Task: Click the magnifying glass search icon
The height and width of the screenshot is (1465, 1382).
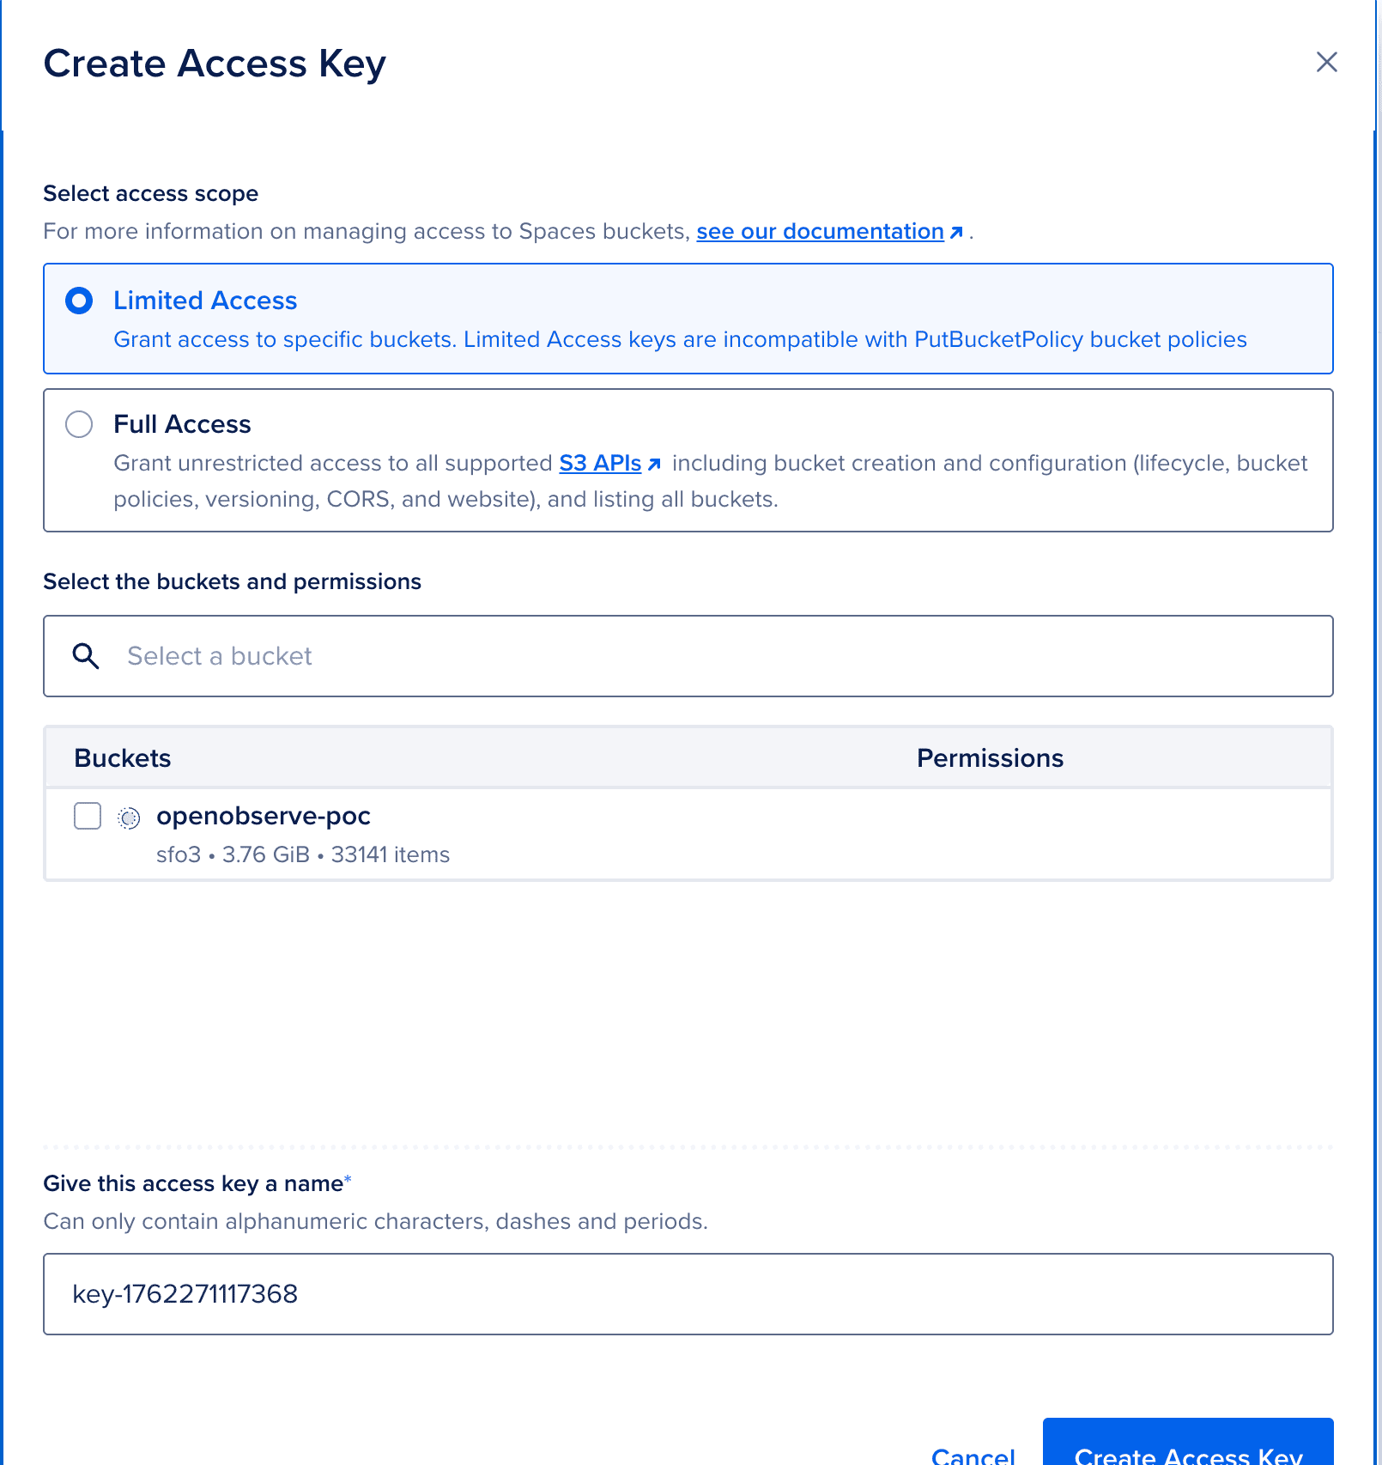Action: click(x=85, y=655)
